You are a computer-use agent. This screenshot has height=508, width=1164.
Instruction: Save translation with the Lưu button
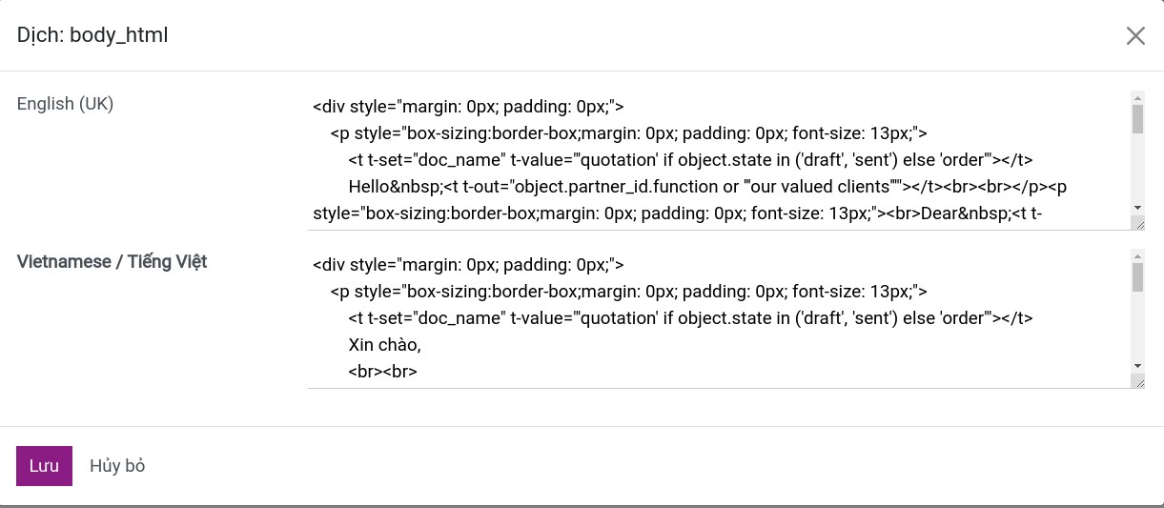[44, 466]
